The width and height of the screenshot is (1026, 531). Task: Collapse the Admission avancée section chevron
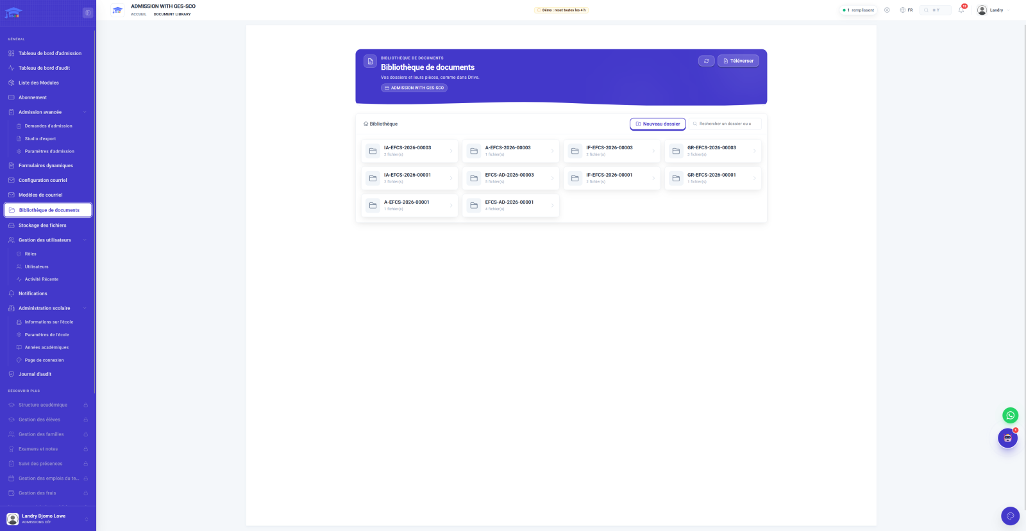click(x=85, y=112)
